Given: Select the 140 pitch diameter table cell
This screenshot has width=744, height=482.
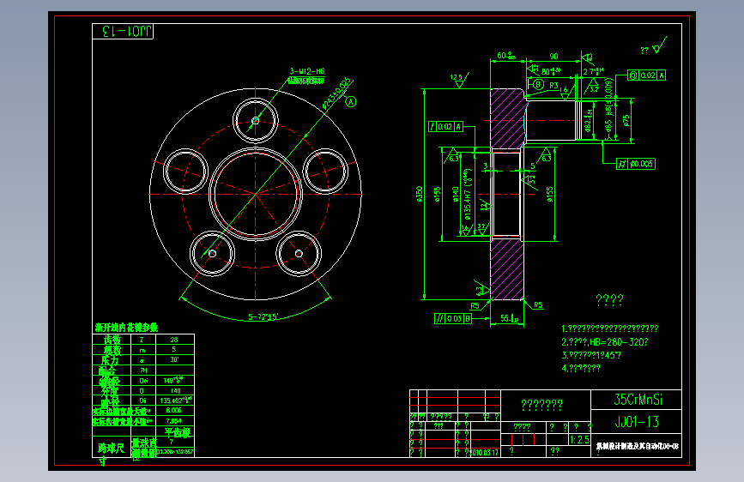Looking at the screenshot, I should (175, 391).
